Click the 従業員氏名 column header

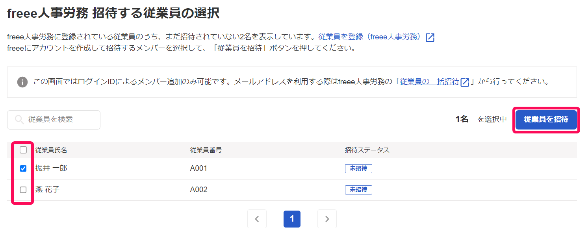(x=51, y=150)
